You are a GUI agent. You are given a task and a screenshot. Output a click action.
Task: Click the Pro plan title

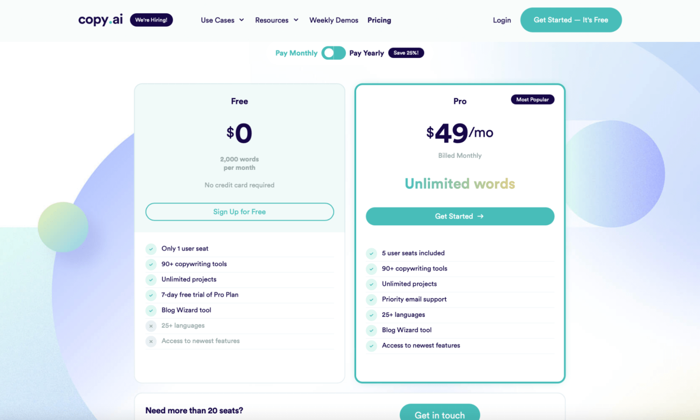pos(460,101)
